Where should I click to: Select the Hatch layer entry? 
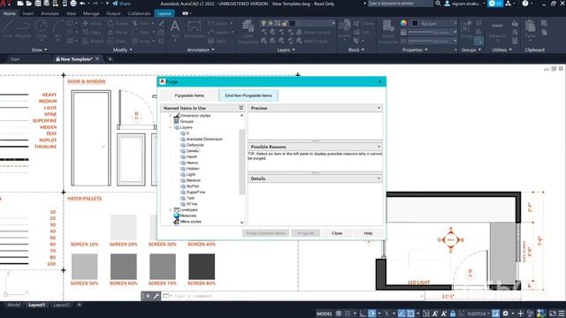(x=192, y=157)
